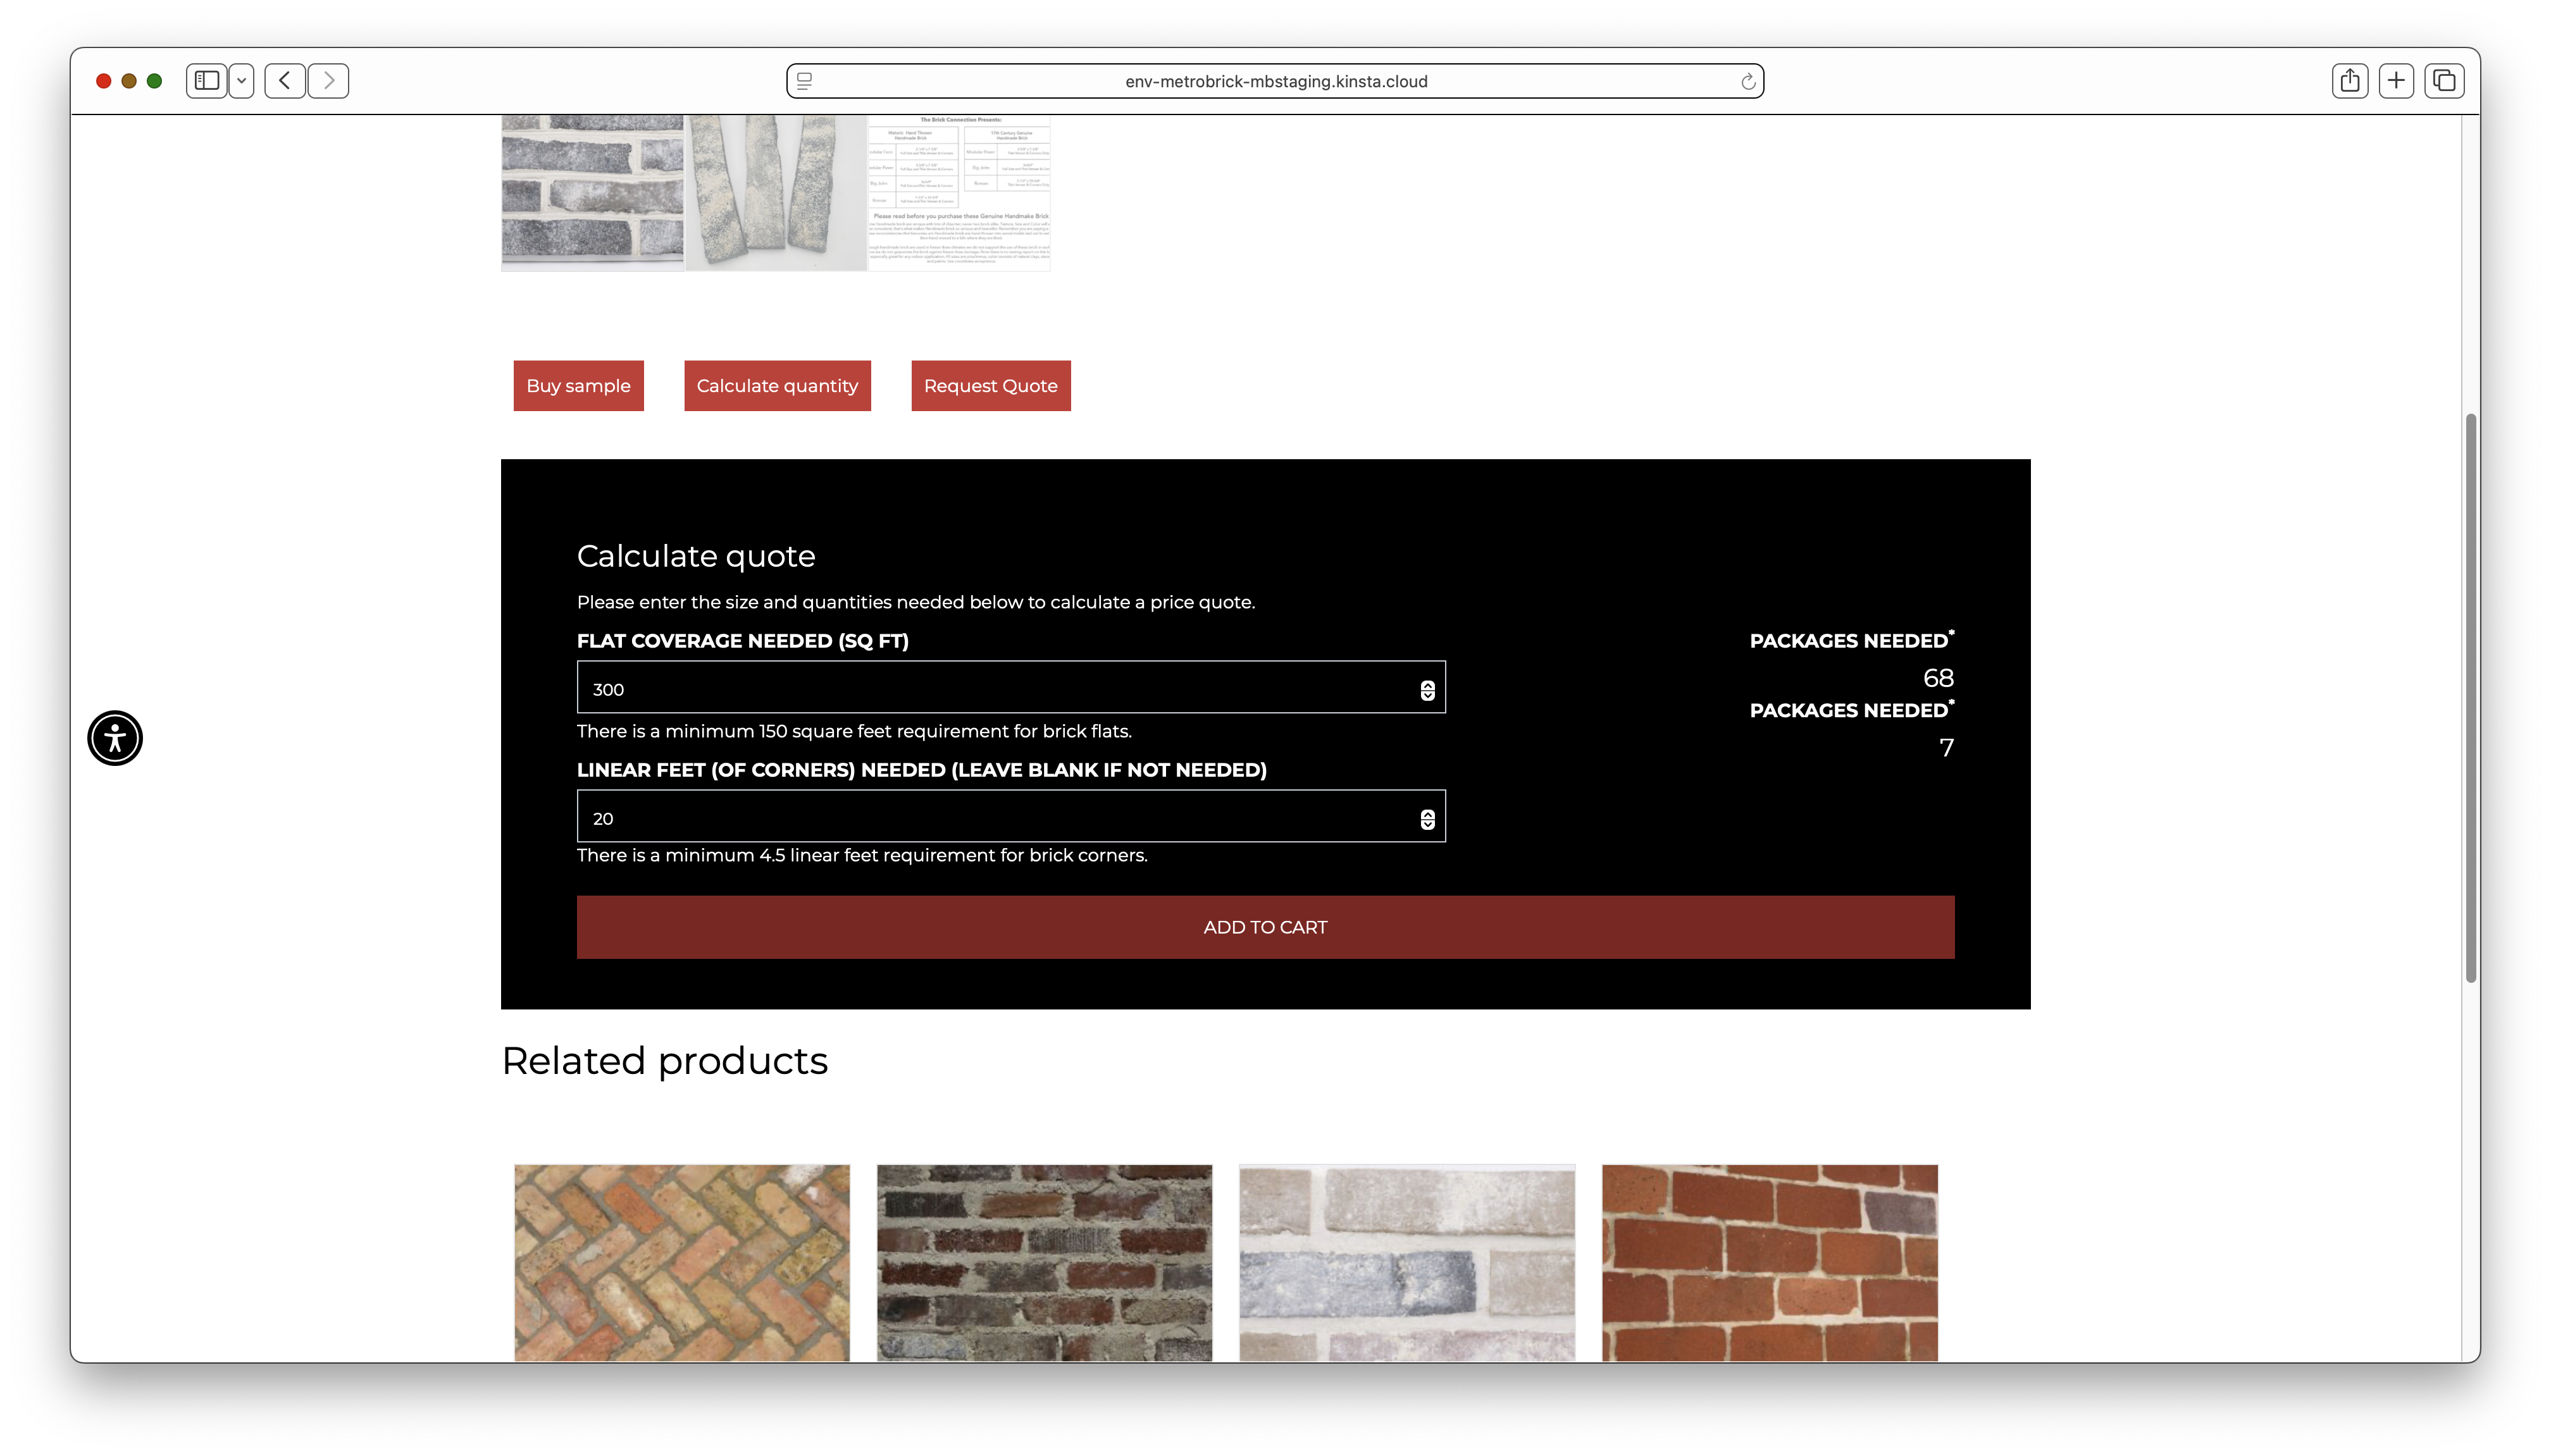Click ADD TO CART
The image size is (2551, 1456).
pos(1264,926)
